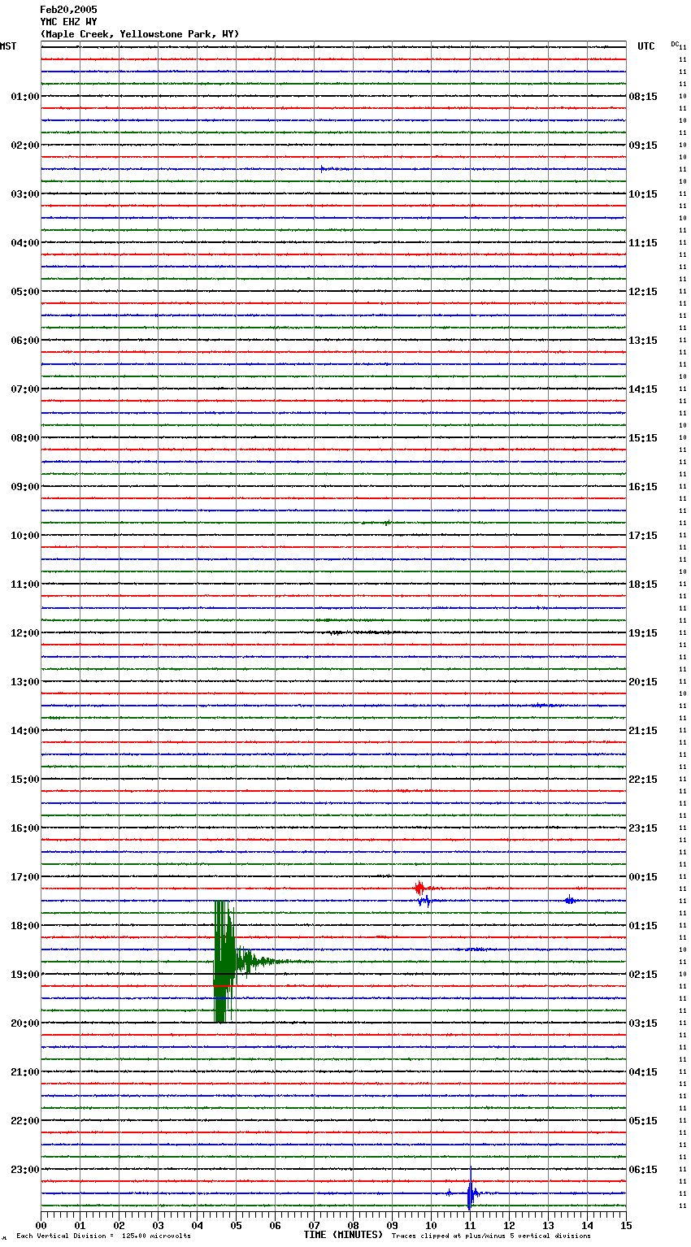Click the 'UTC' time zone label
Screen dimensions: 691x1247
[646, 46]
